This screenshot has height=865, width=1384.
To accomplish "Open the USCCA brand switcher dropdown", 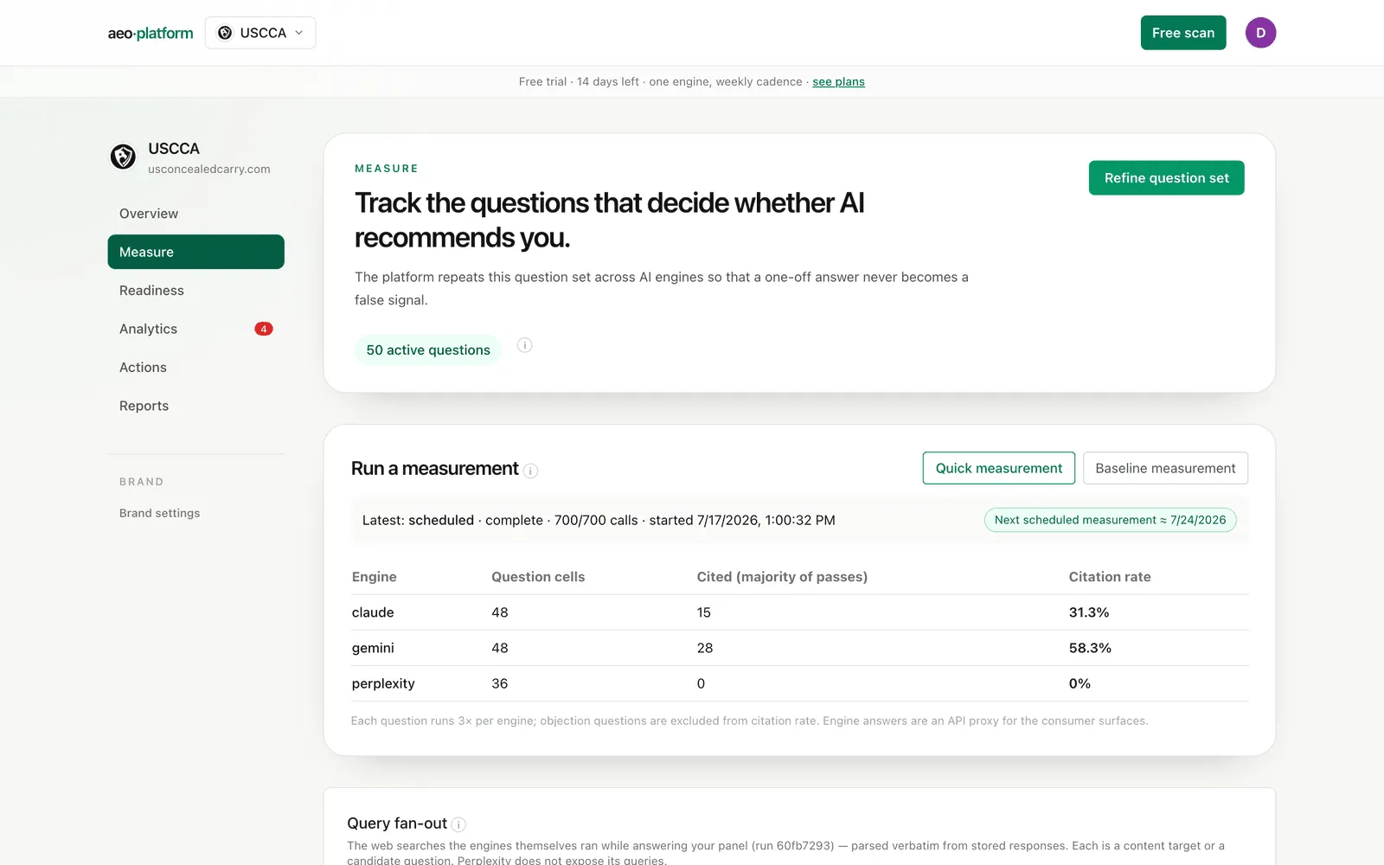I will (260, 33).
